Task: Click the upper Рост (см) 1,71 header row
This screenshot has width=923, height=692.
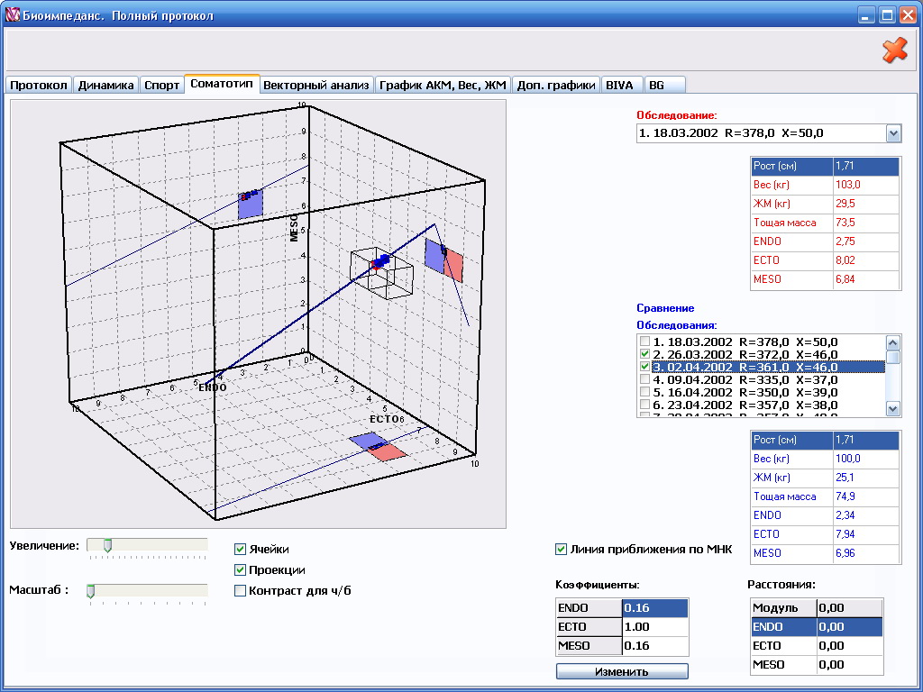Action: click(x=826, y=166)
